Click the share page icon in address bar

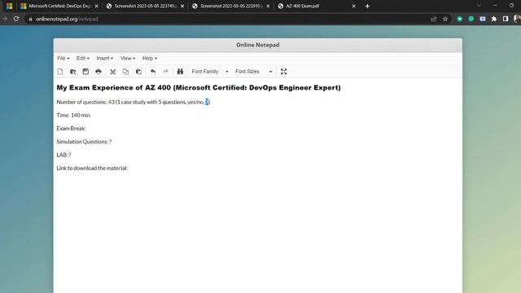[x=434, y=19]
